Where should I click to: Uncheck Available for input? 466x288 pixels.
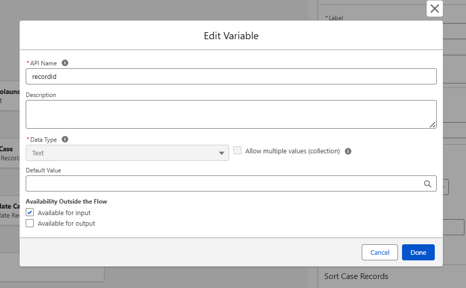coord(30,213)
